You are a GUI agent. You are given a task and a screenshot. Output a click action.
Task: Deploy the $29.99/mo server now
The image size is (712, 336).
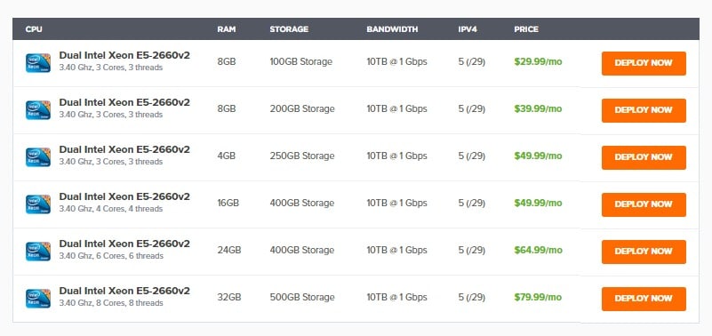click(644, 63)
